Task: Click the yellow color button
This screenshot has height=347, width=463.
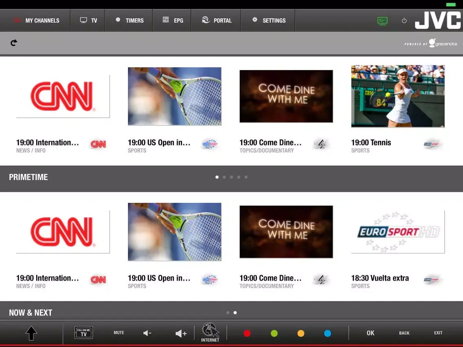Action: point(301,333)
